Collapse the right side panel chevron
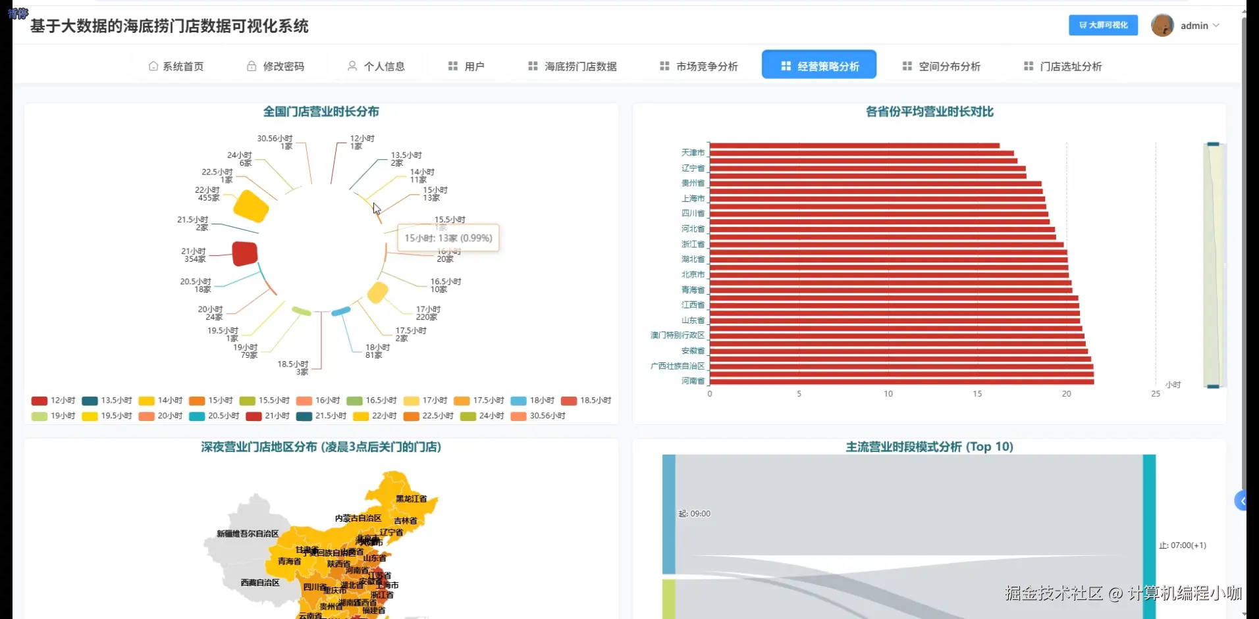The width and height of the screenshot is (1259, 619). pos(1243,501)
